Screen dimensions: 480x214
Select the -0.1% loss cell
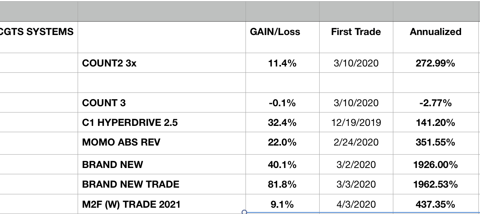[x=282, y=103]
